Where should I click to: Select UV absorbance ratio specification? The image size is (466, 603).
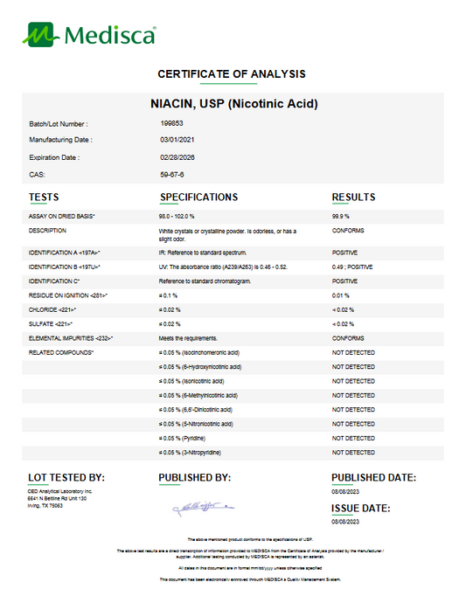[223, 267]
